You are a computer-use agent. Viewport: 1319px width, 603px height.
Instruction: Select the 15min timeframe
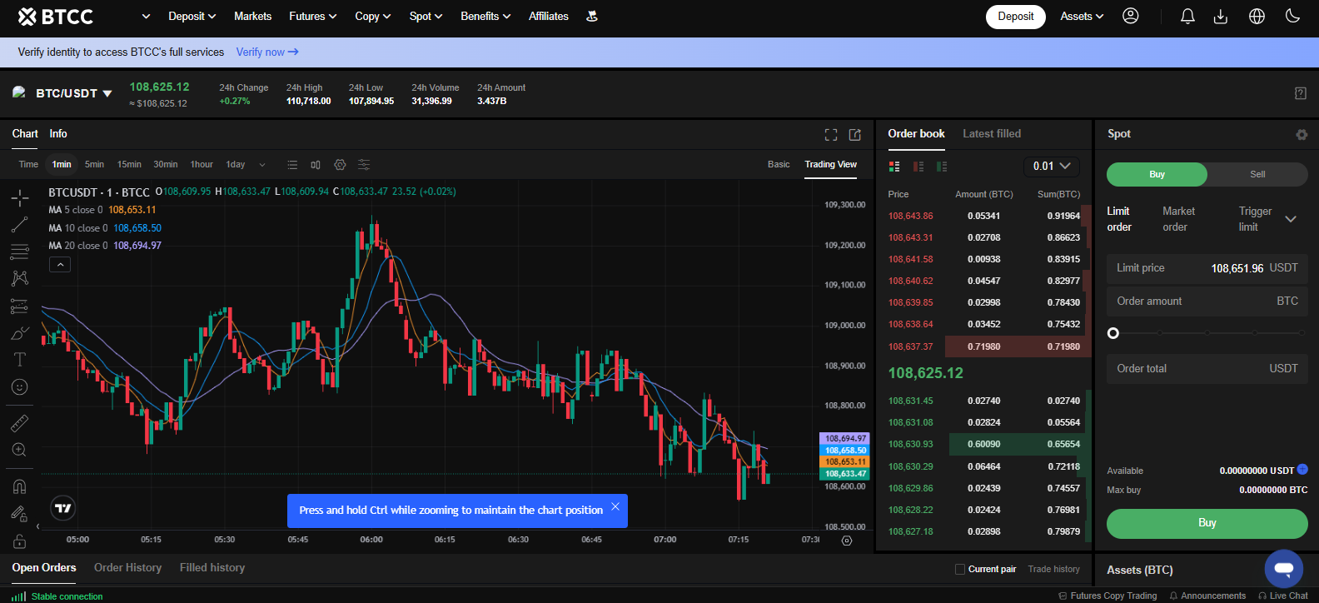129,164
